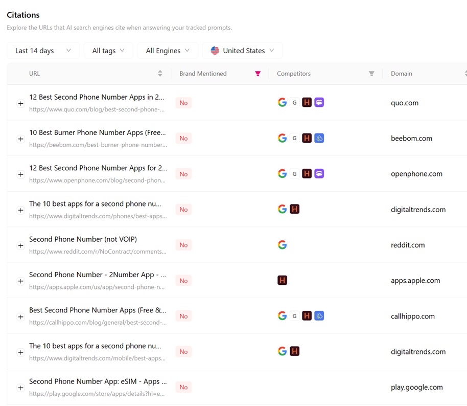Expand the Reddit Second Phone Number row
This screenshot has height=406, width=467.
point(20,245)
